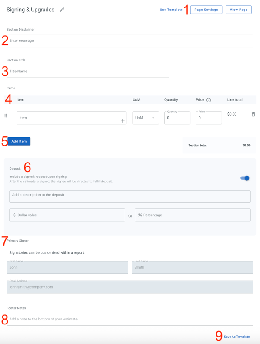Screen dimensions: 260x344
Task: Open the UoM dropdown
Action: pyautogui.click(x=146, y=118)
